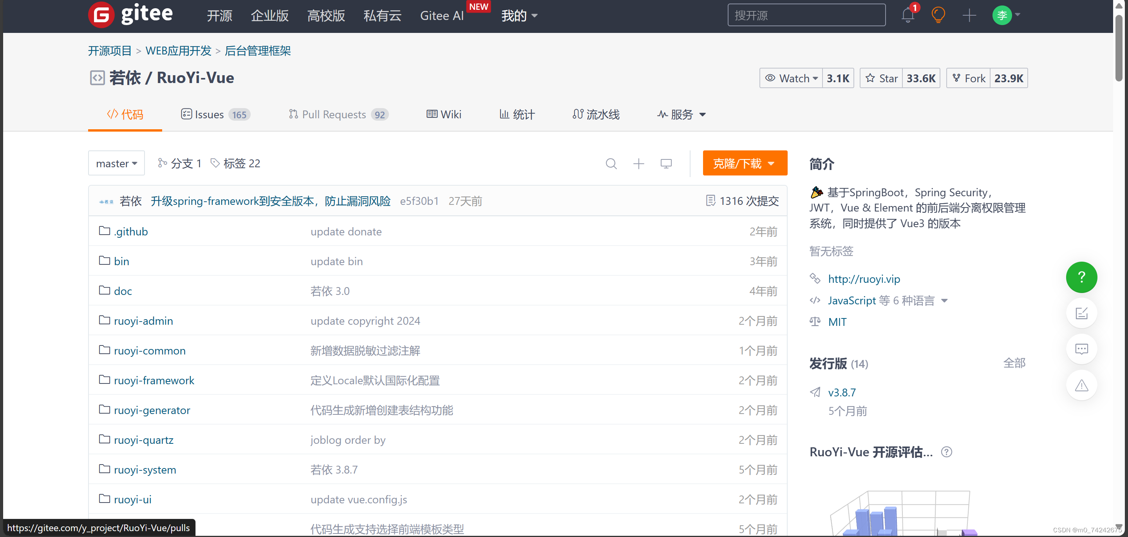Viewport: 1128px width, 537px height.
Task: Switch to the 代码 tab
Action: 125,115
